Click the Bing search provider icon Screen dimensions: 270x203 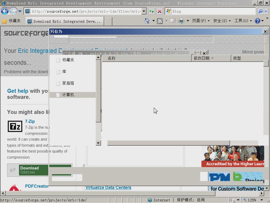click(x=168, y=11)
